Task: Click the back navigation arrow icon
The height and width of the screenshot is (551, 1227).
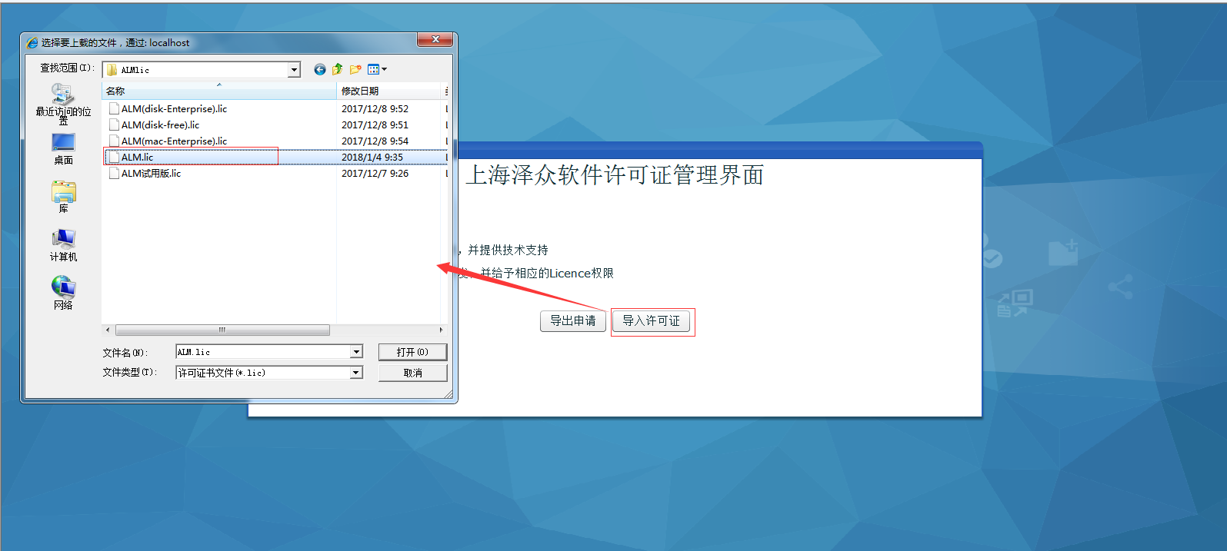Action: [320, 70]
